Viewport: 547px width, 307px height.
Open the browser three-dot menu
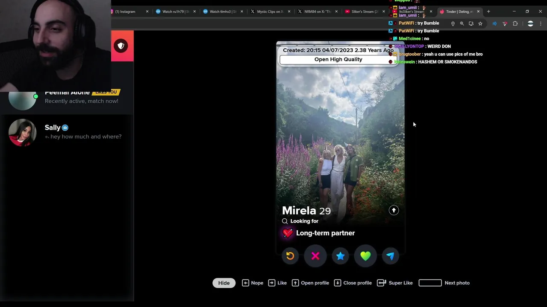(x=541, y=24)
